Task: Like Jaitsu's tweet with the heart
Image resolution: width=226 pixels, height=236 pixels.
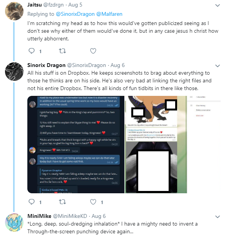Action: [93, 51]
